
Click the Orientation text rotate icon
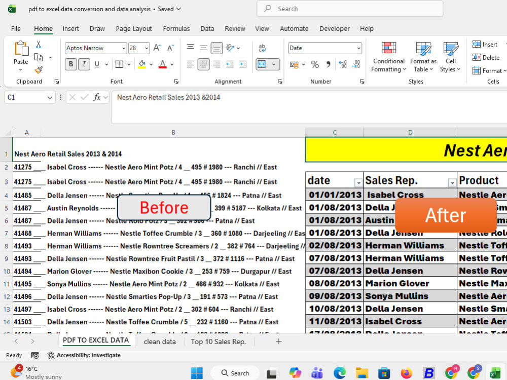[x=230, y=48]
